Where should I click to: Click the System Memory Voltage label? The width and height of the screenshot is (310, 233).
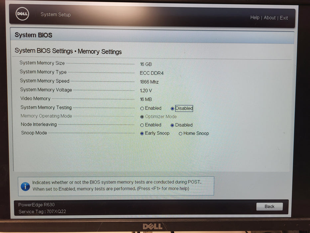coord(46,90)
